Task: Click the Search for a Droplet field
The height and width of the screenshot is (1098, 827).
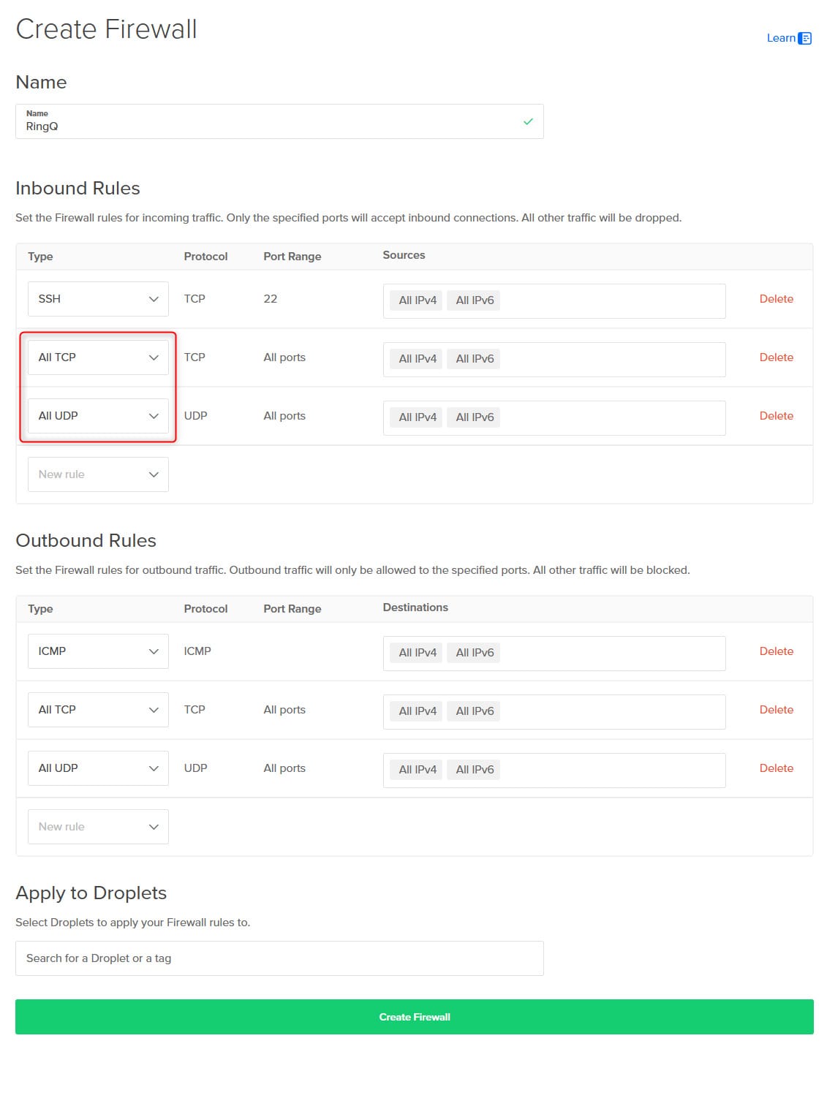Action: (280, 958)
